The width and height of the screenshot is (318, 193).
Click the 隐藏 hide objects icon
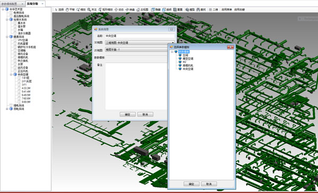[x=156, y=10]
